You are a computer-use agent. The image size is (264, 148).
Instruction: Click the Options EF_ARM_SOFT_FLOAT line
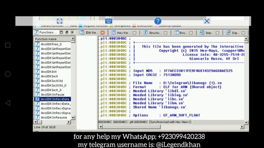[x=167, y=115]
